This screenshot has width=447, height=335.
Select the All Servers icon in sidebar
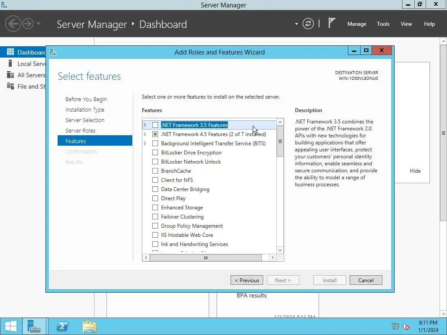pos(10,75)
